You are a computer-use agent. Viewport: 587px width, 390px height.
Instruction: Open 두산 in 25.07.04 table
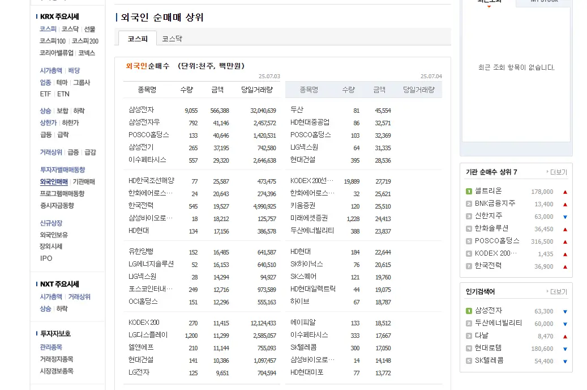point(297,110)
